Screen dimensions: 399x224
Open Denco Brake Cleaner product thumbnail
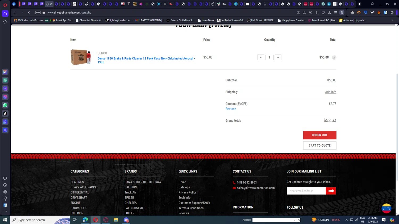pos(81,57)
